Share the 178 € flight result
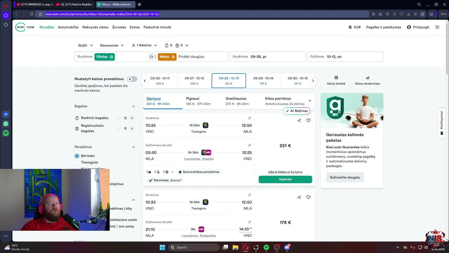Screen dimensions: 449x253 [x=299, y=197]
